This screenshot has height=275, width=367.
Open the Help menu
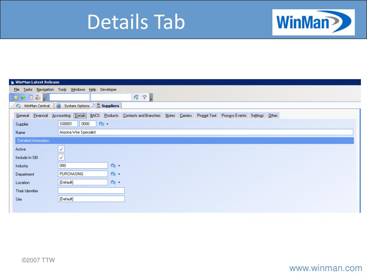[x=92, y=90]
